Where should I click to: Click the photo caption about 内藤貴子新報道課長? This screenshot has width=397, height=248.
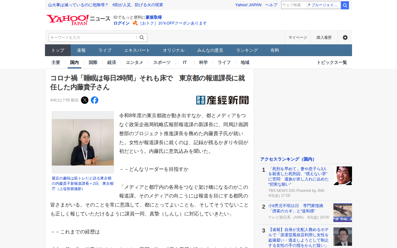(x=83, y=184)
